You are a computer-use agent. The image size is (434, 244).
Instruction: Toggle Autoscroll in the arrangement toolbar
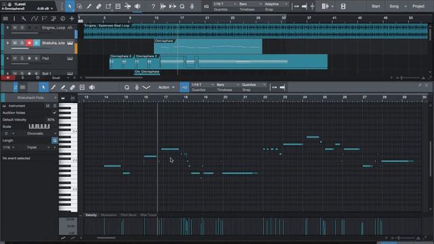296,6
